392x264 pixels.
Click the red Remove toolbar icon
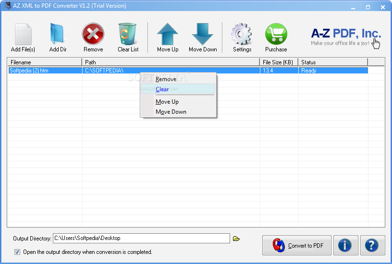[x=93, y=34]
